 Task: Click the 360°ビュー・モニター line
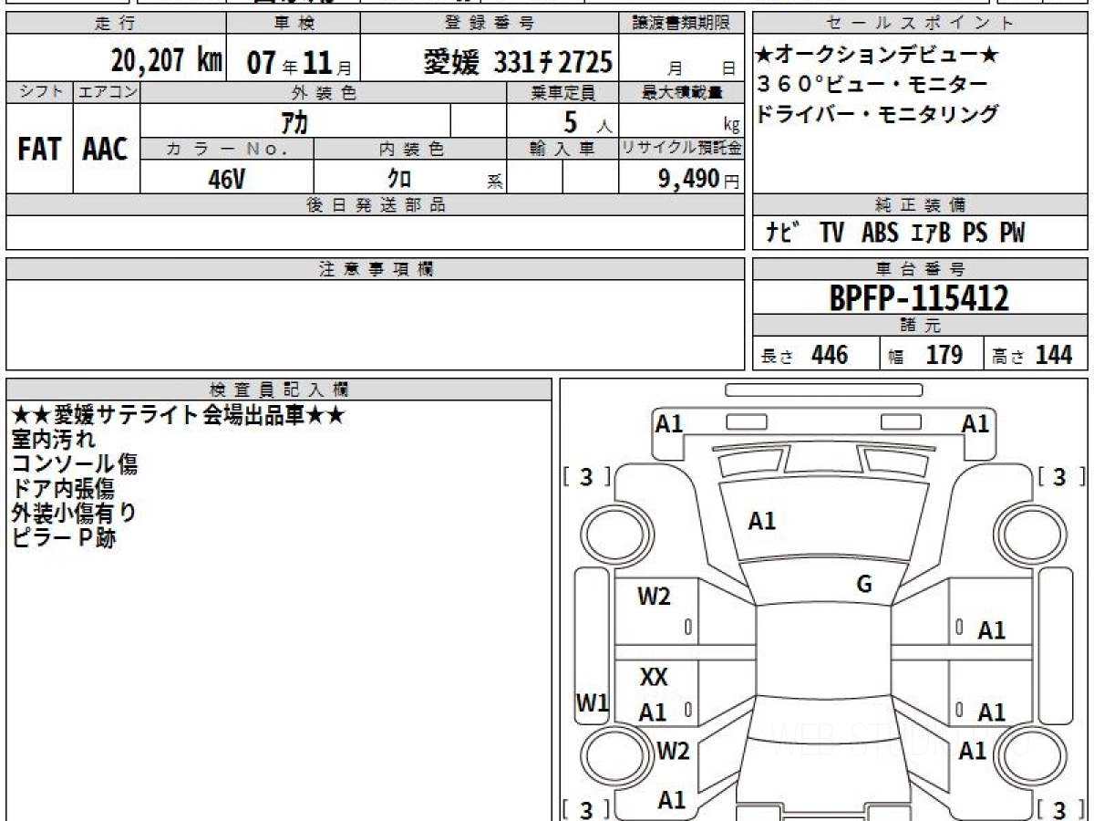pyautogui.click(x=872, y=85)
